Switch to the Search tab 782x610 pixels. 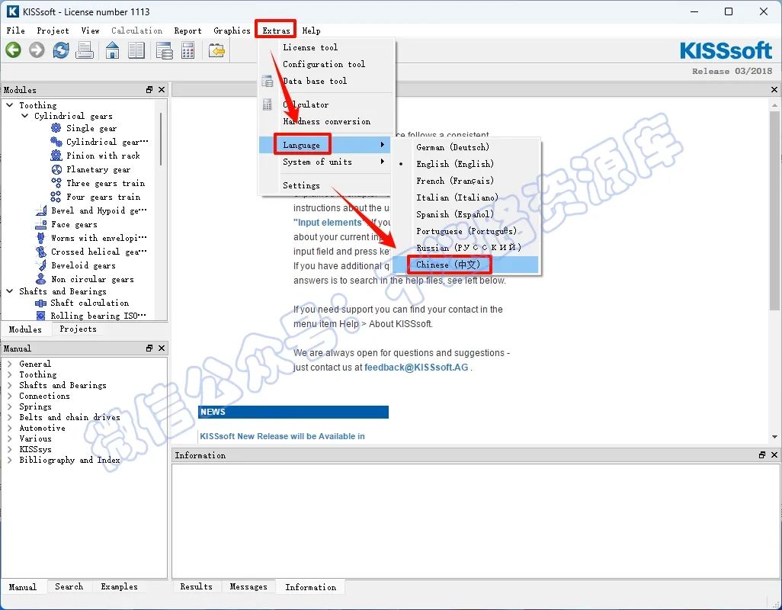(69, 586)
